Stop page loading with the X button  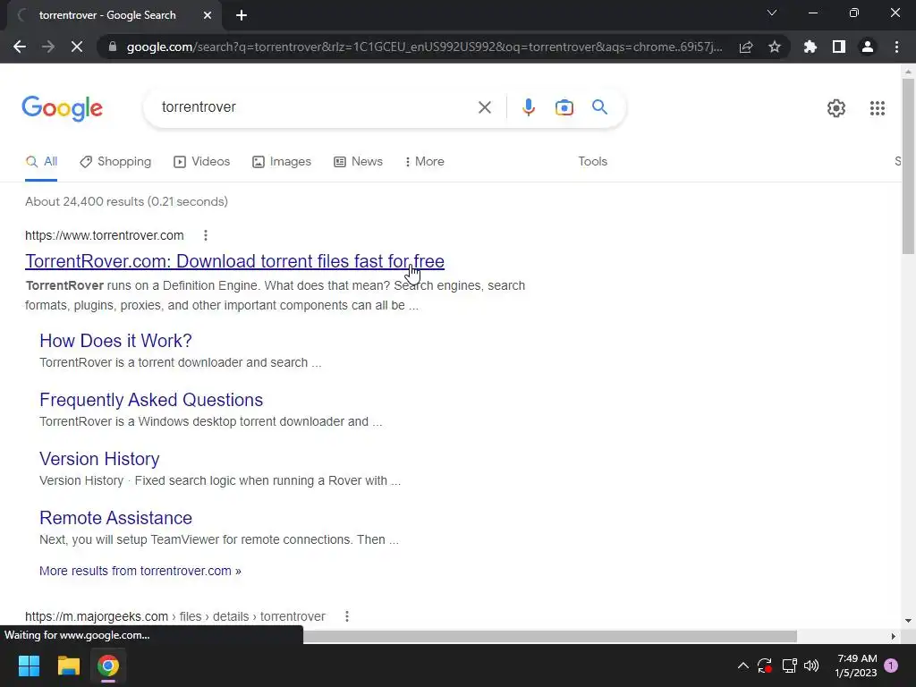pyautogui.click(x=77, y=47)
